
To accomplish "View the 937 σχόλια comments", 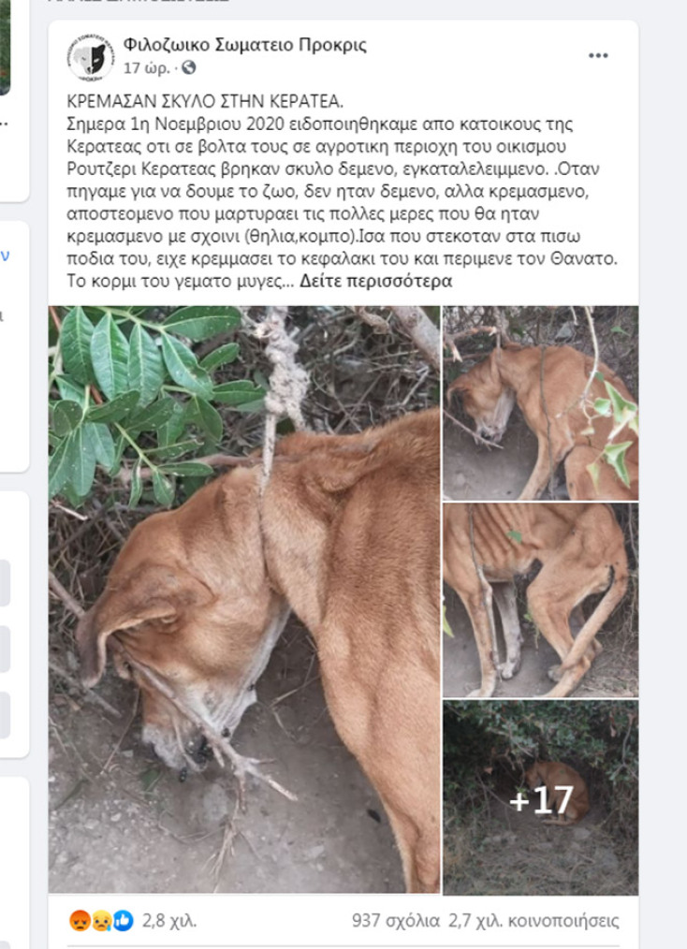I will pyautogui.click(x=396, y=921).
